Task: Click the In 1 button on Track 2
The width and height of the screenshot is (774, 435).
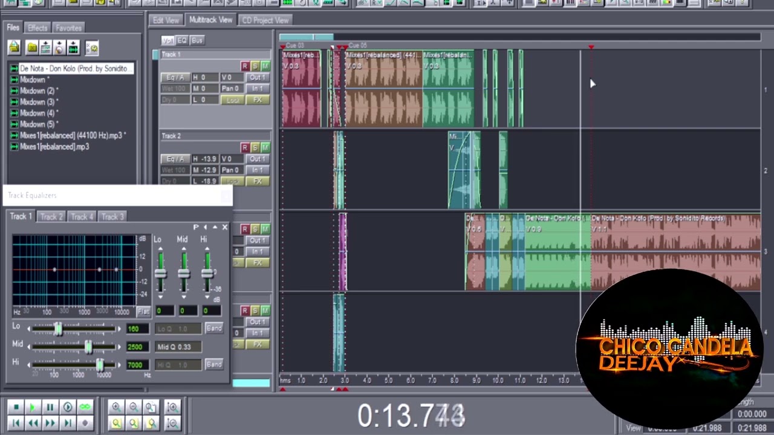Action: [x=258, y=170]
